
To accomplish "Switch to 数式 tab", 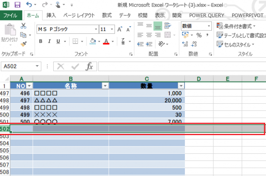I will 107,16.
